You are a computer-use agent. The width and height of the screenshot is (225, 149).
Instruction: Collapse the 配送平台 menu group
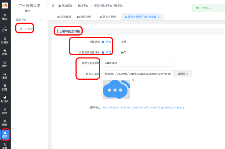tap(41, 20)
